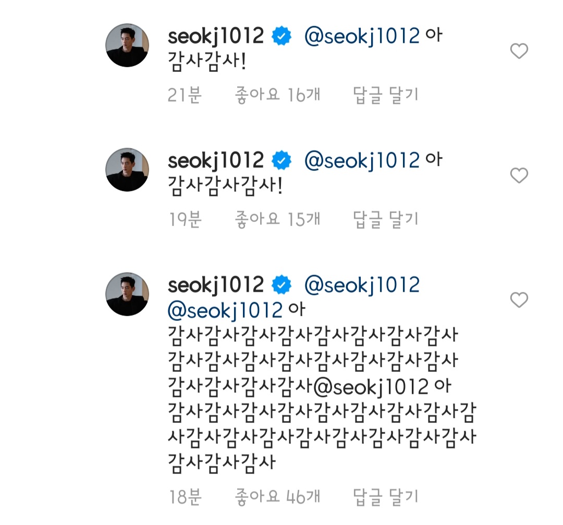
Task: Heart the long 18분 comment
Action: [x=519, y=300]
